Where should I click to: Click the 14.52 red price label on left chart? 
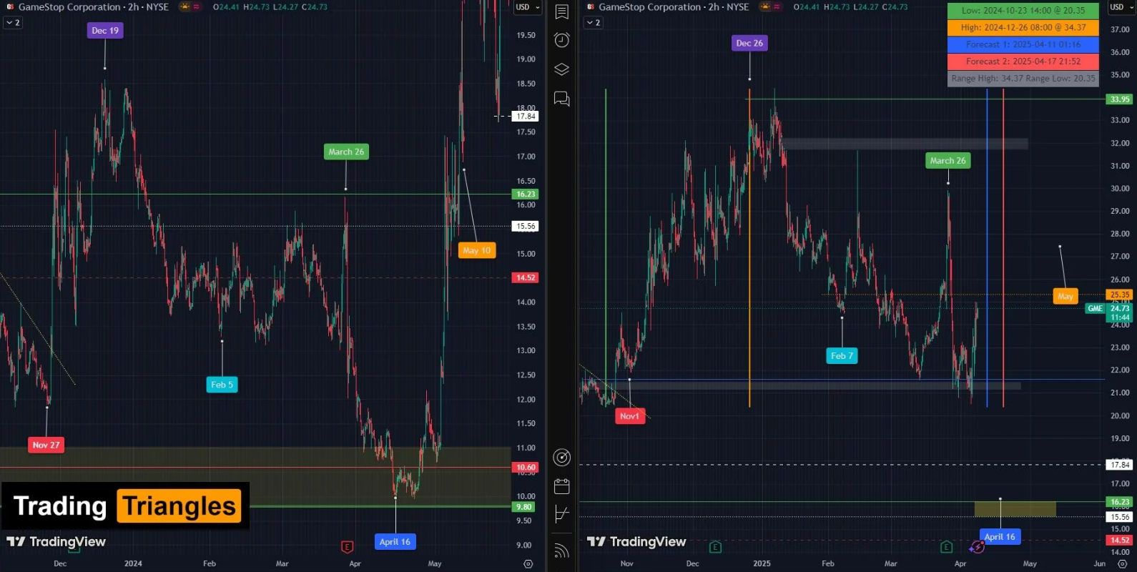[525, 277]
